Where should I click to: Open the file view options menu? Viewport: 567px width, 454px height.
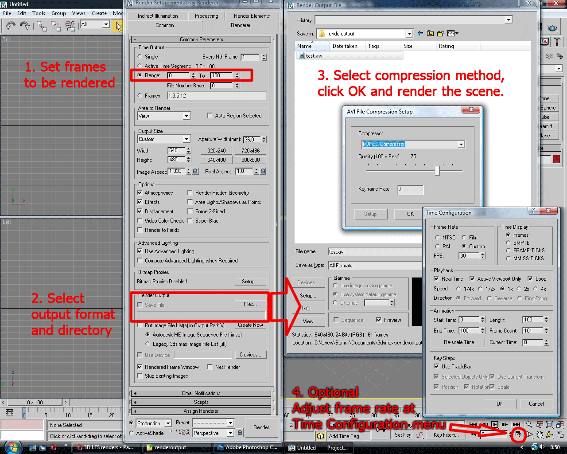click(x=452, y=33)
